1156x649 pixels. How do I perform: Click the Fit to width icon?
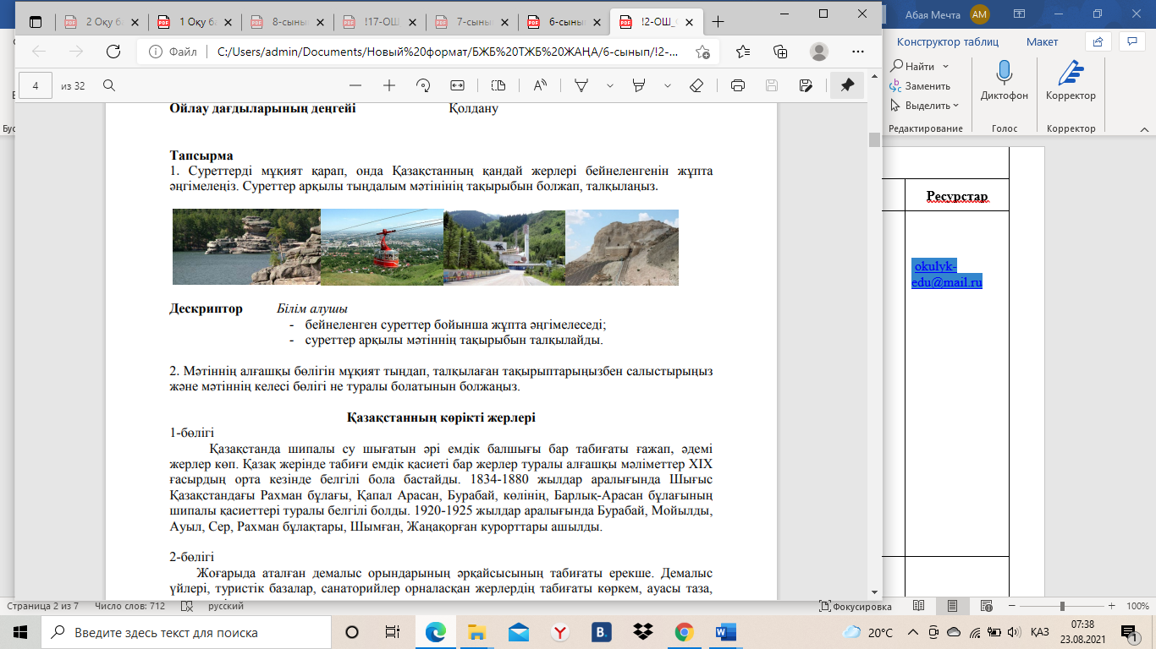coord(458,85)
